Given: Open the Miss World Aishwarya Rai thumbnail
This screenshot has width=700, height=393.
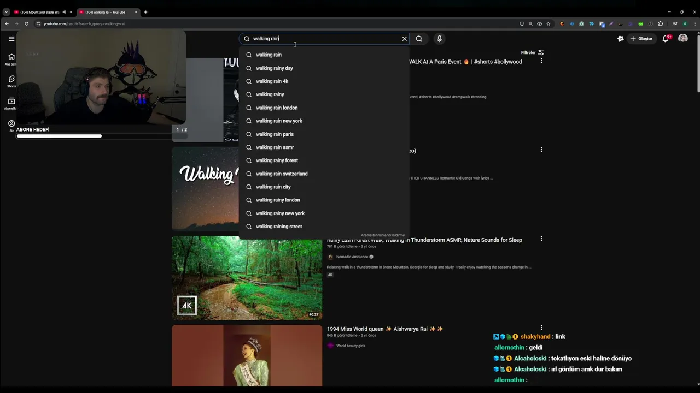Looking at the screenshot, I should 247,356.
